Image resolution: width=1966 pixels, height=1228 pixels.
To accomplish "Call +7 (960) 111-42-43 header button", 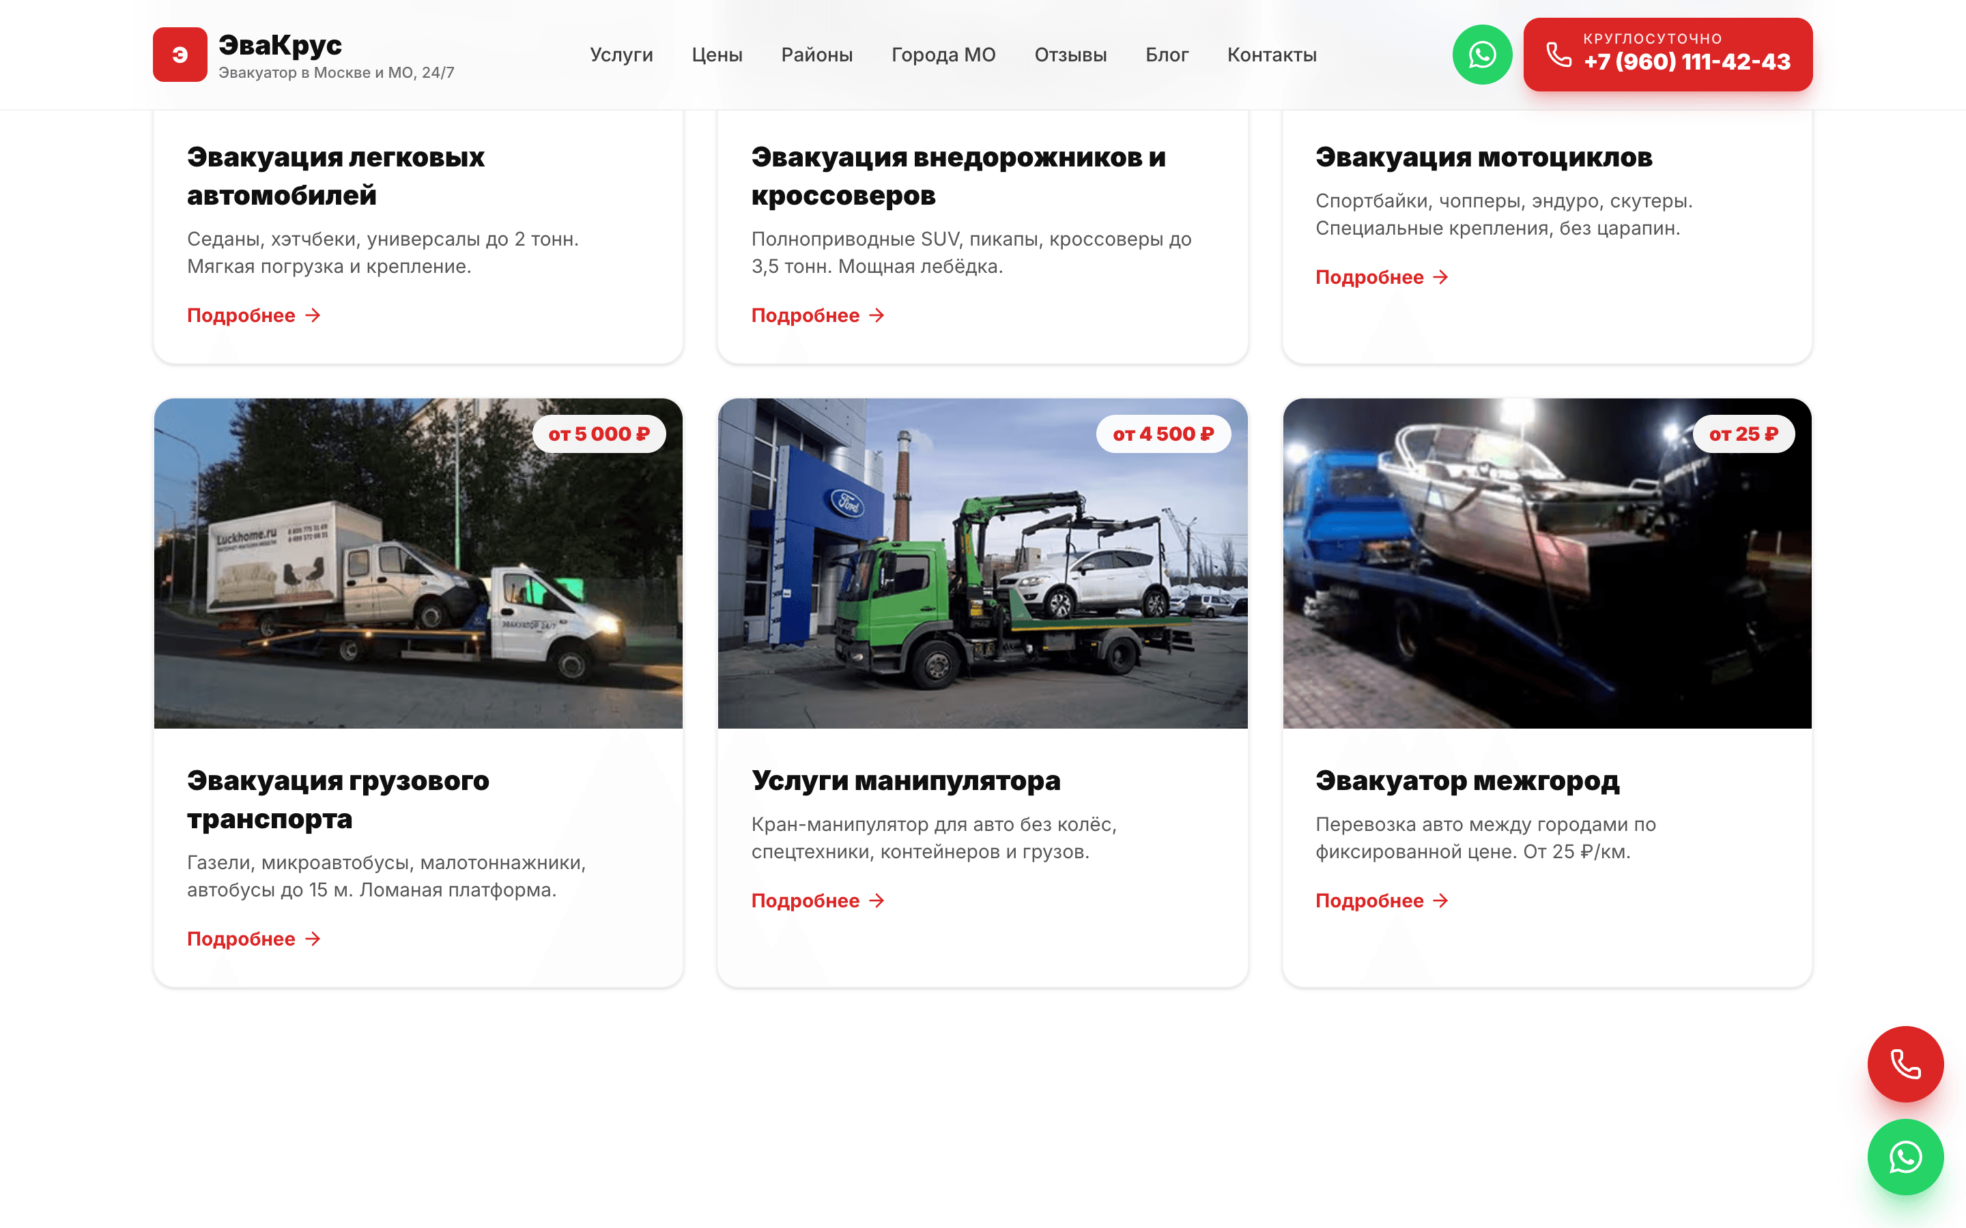I will pyautogui.click(x=1667, y=55).
